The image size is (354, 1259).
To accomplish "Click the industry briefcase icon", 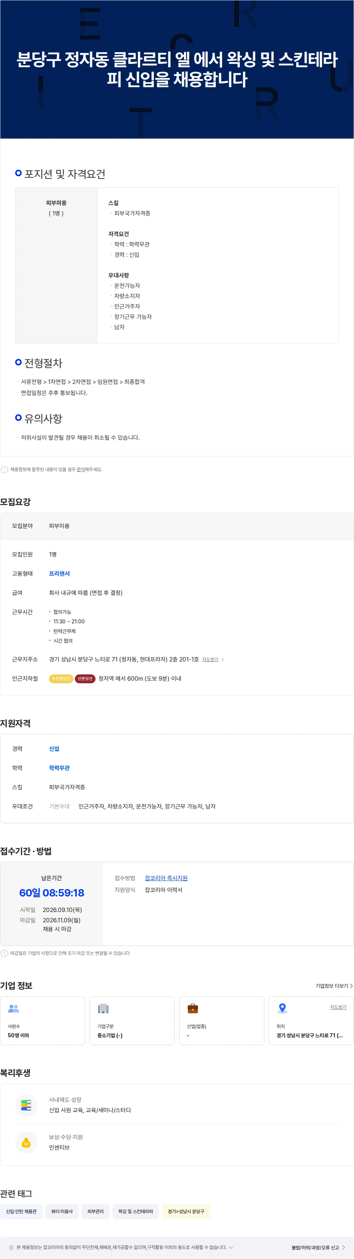I will pos(193,1008).
